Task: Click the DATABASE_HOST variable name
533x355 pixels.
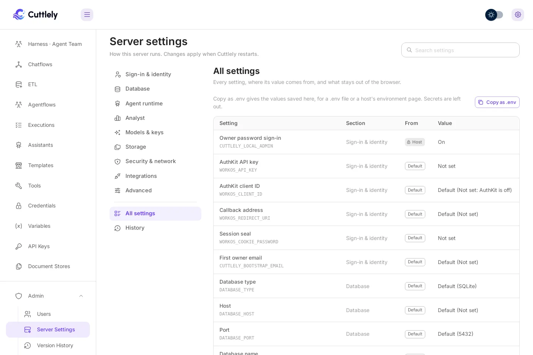Action: tap(237, 314)
